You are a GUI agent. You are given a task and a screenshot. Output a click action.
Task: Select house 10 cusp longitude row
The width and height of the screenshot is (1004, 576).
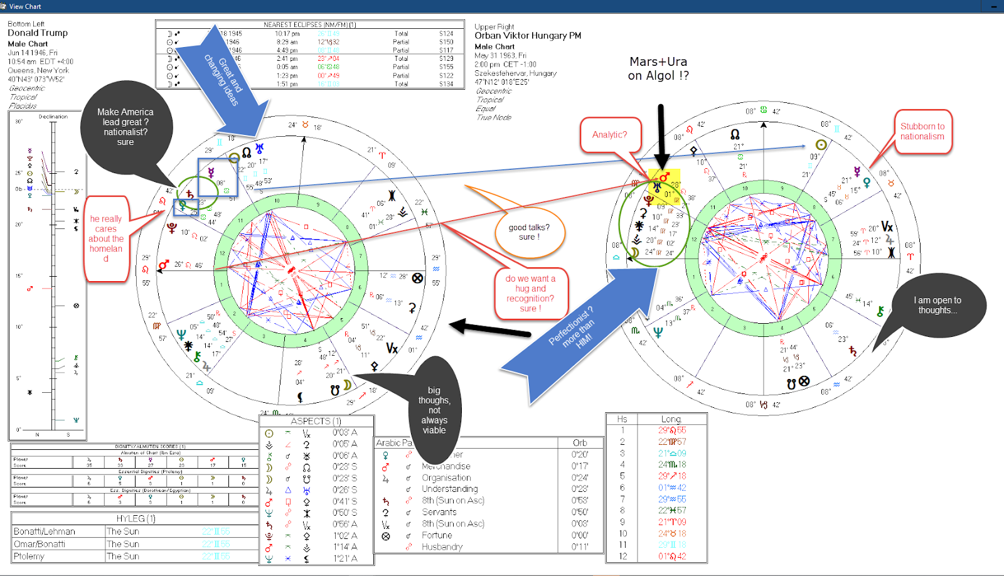pos(656,533)
